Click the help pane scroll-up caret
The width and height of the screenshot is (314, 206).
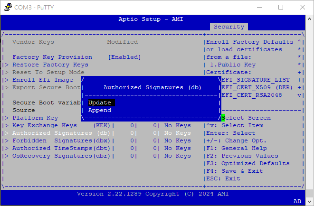299,42
